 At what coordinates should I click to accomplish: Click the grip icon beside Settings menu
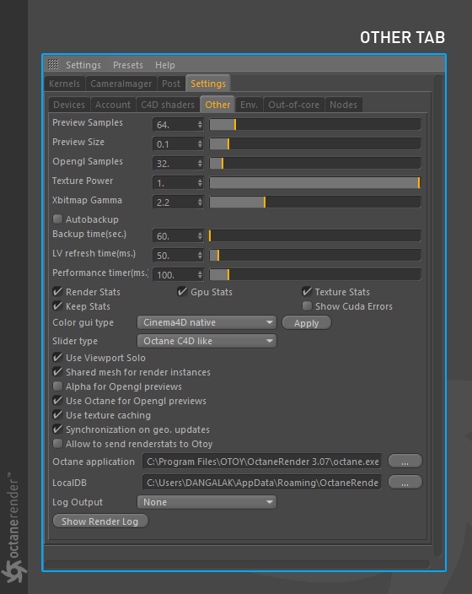(53, 65)
